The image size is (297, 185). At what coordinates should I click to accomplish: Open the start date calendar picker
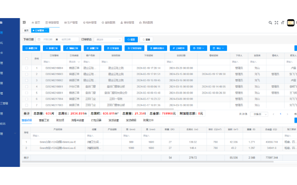coord(39,39)
